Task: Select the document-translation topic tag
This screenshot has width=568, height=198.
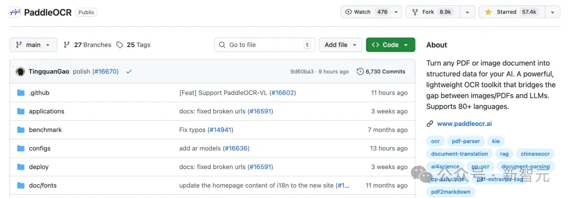Action: (459, 154)
